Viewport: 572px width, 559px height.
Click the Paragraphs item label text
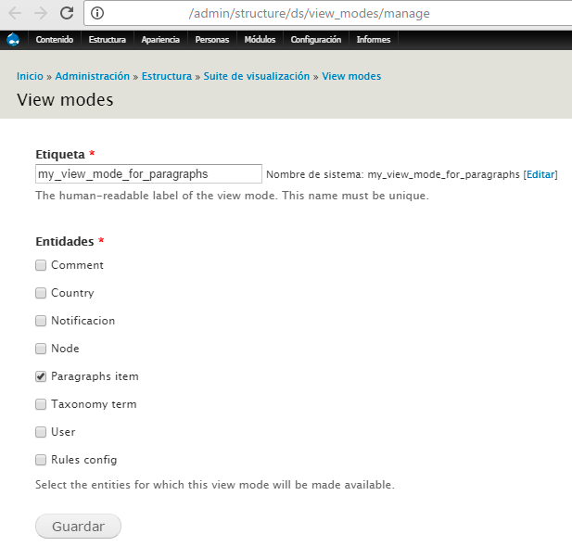[95, 376]
